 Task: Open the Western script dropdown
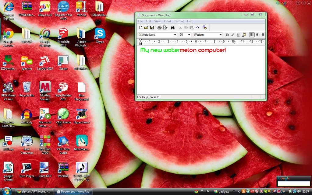coord(220,35)
